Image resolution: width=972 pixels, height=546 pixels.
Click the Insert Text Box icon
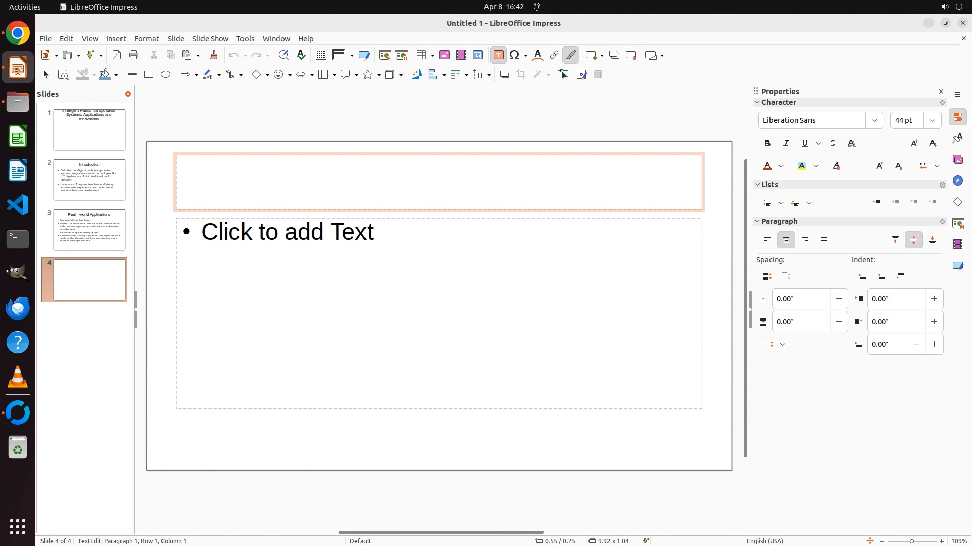click(x=498, y=55)
